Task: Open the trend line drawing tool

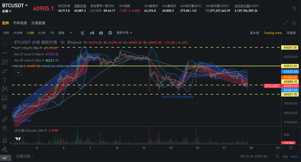Action: coord(4,53)
